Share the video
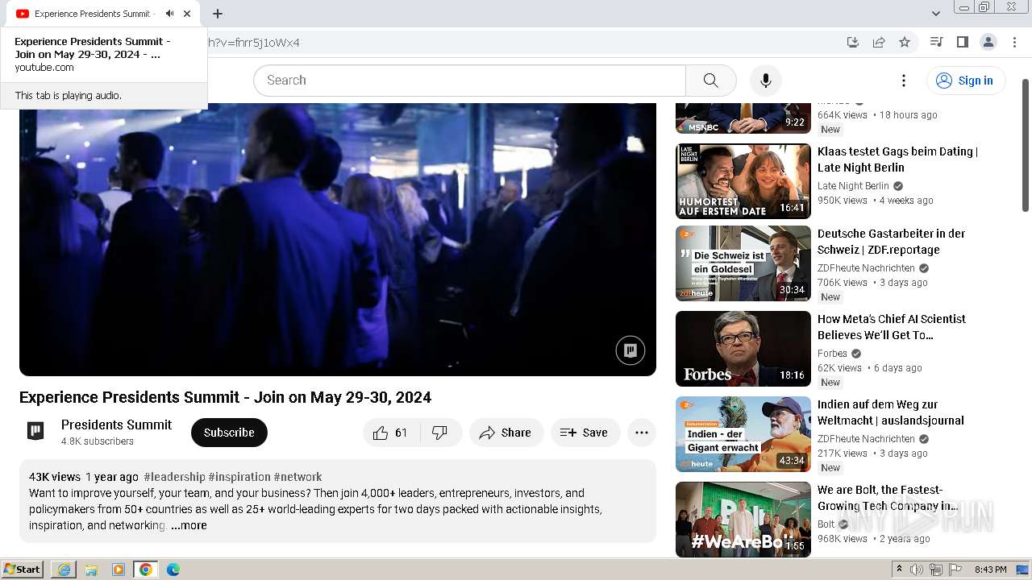Screen dimensions: 1032x580 [506, 433]
